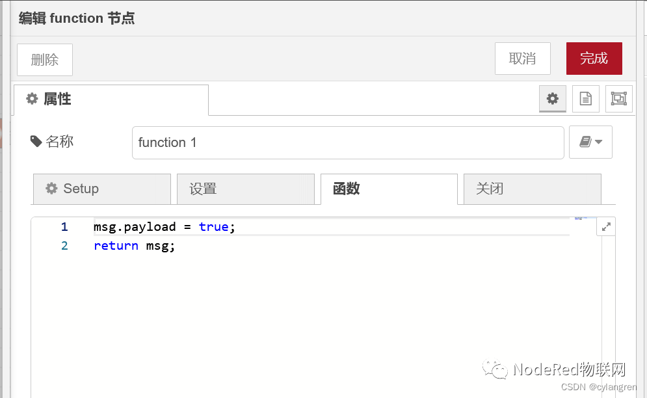Select line number 1 in the editor
The height and width of the screenshot is (398, 647).
pyautogui.click(x=64, y=226)
